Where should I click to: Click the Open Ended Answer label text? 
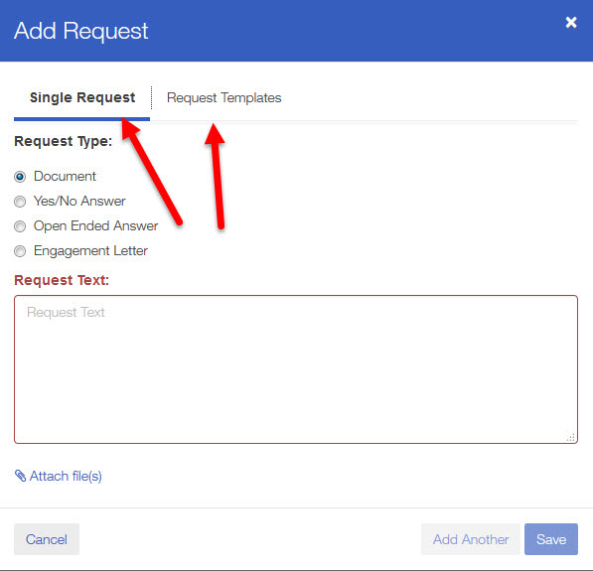coord(95,225)
